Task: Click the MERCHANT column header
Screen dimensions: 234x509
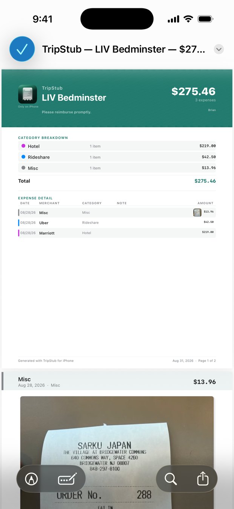Action: 49,203
